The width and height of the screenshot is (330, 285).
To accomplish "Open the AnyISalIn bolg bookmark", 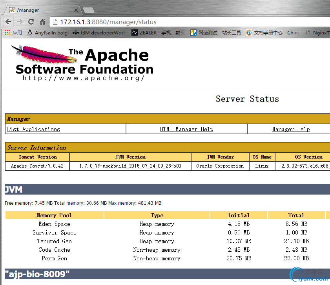I will [47, 33].
